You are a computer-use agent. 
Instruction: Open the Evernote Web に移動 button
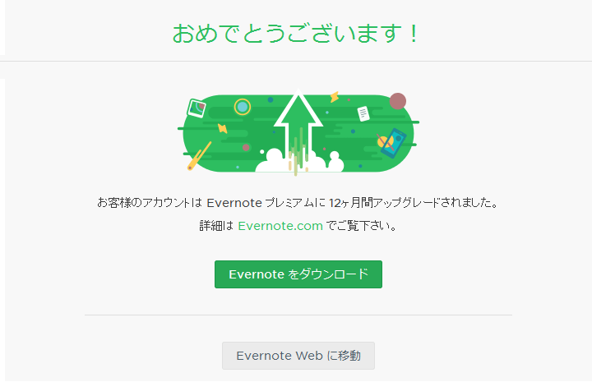(x=298, y=356)
